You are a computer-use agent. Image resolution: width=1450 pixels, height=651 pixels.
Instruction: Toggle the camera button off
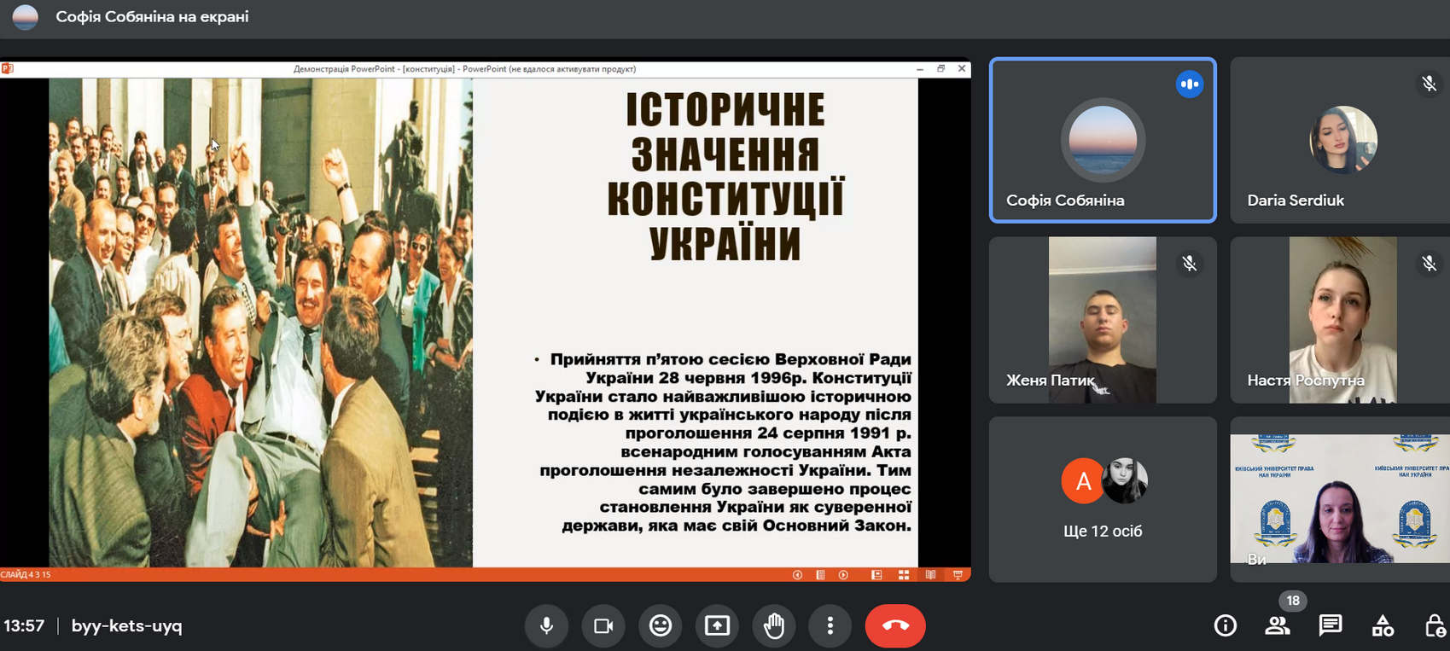[603, 625]
